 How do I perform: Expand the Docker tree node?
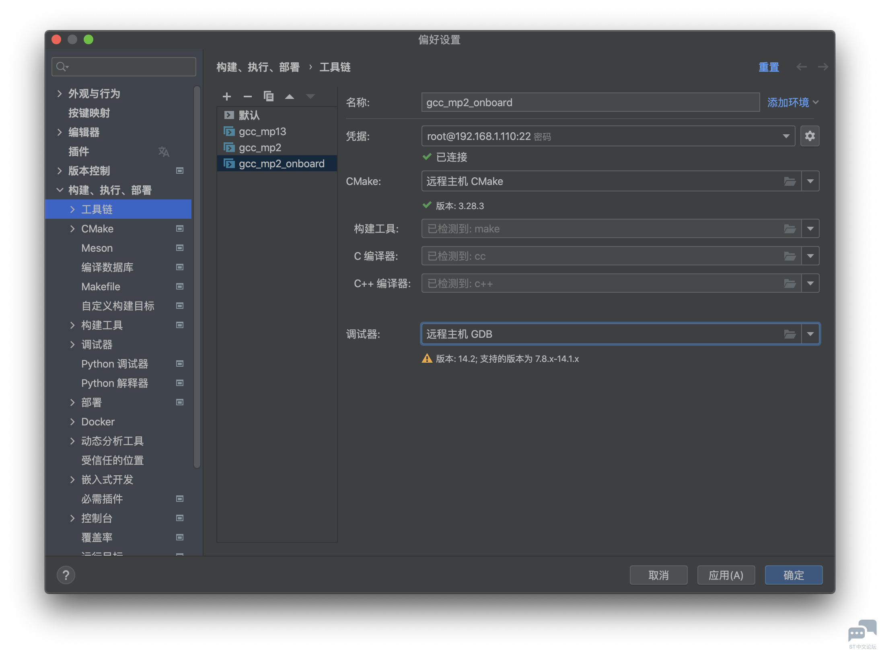(72, 422)
